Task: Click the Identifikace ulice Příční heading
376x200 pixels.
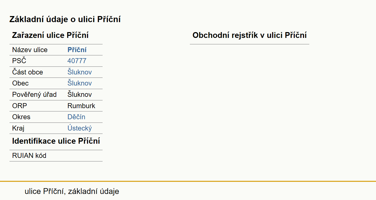Action: click(56, 141)
